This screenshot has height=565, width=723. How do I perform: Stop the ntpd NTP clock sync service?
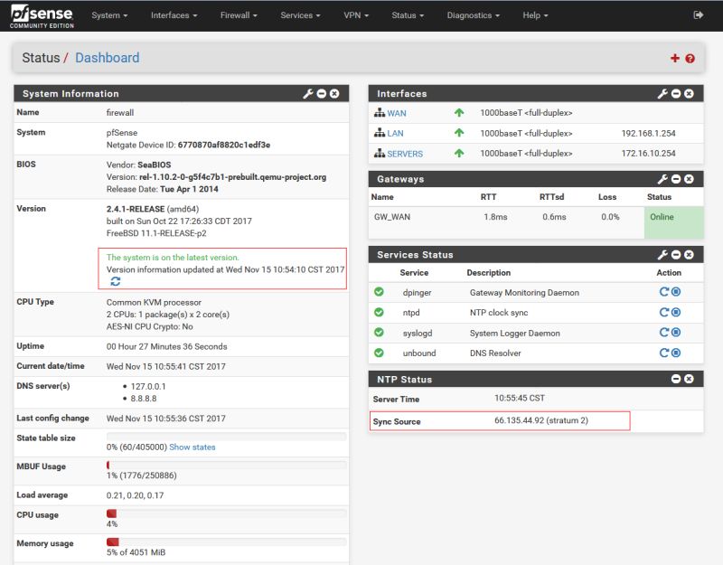point(676,310)
